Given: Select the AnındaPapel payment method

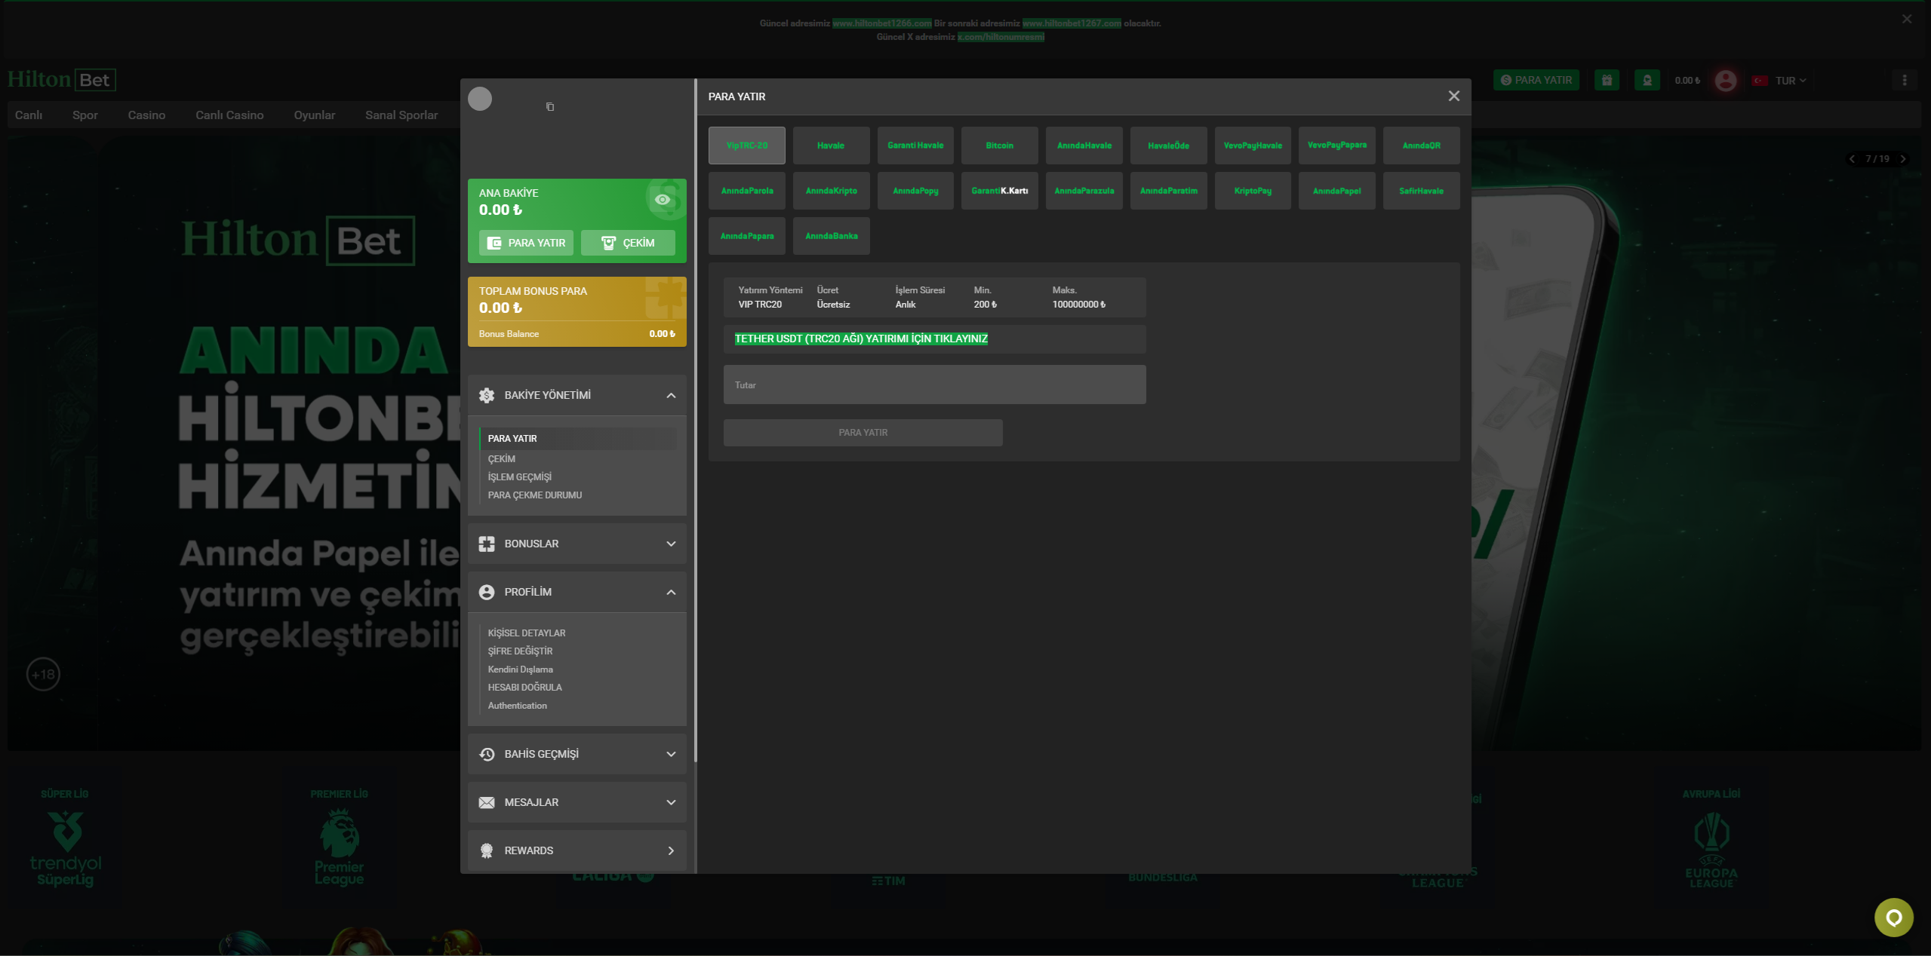Looking at the screenshot, I should tap(1337, 191).
